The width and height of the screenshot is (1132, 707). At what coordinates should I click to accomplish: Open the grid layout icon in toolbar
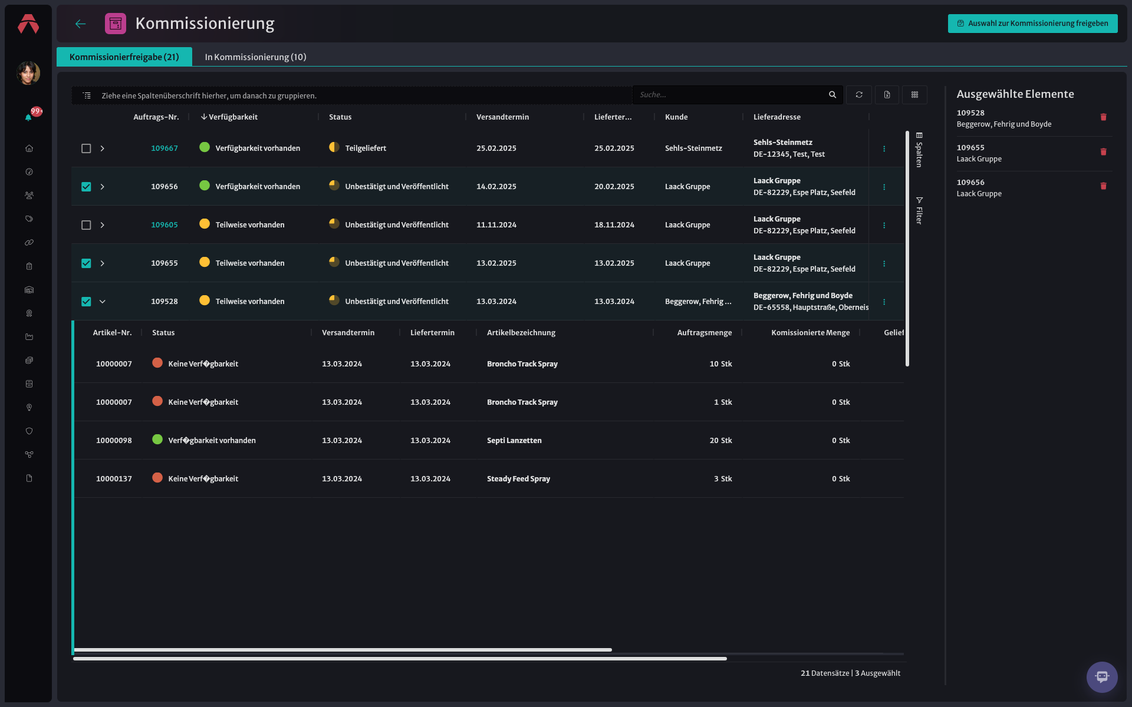(914, 95)
